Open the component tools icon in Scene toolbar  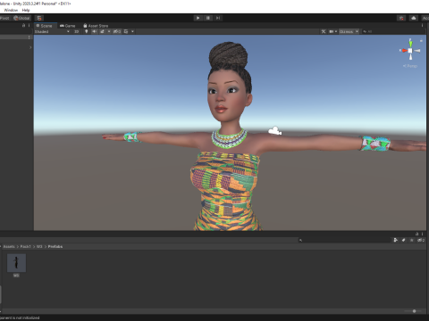click(x=324, y=31)
